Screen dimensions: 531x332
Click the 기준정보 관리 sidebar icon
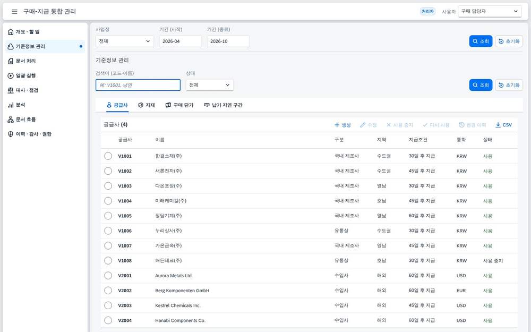point(11,46)
